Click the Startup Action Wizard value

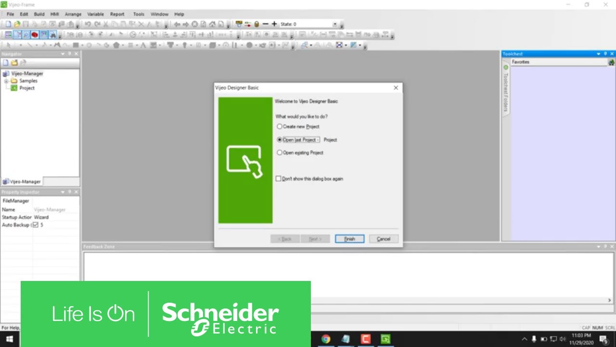[41, 217]
